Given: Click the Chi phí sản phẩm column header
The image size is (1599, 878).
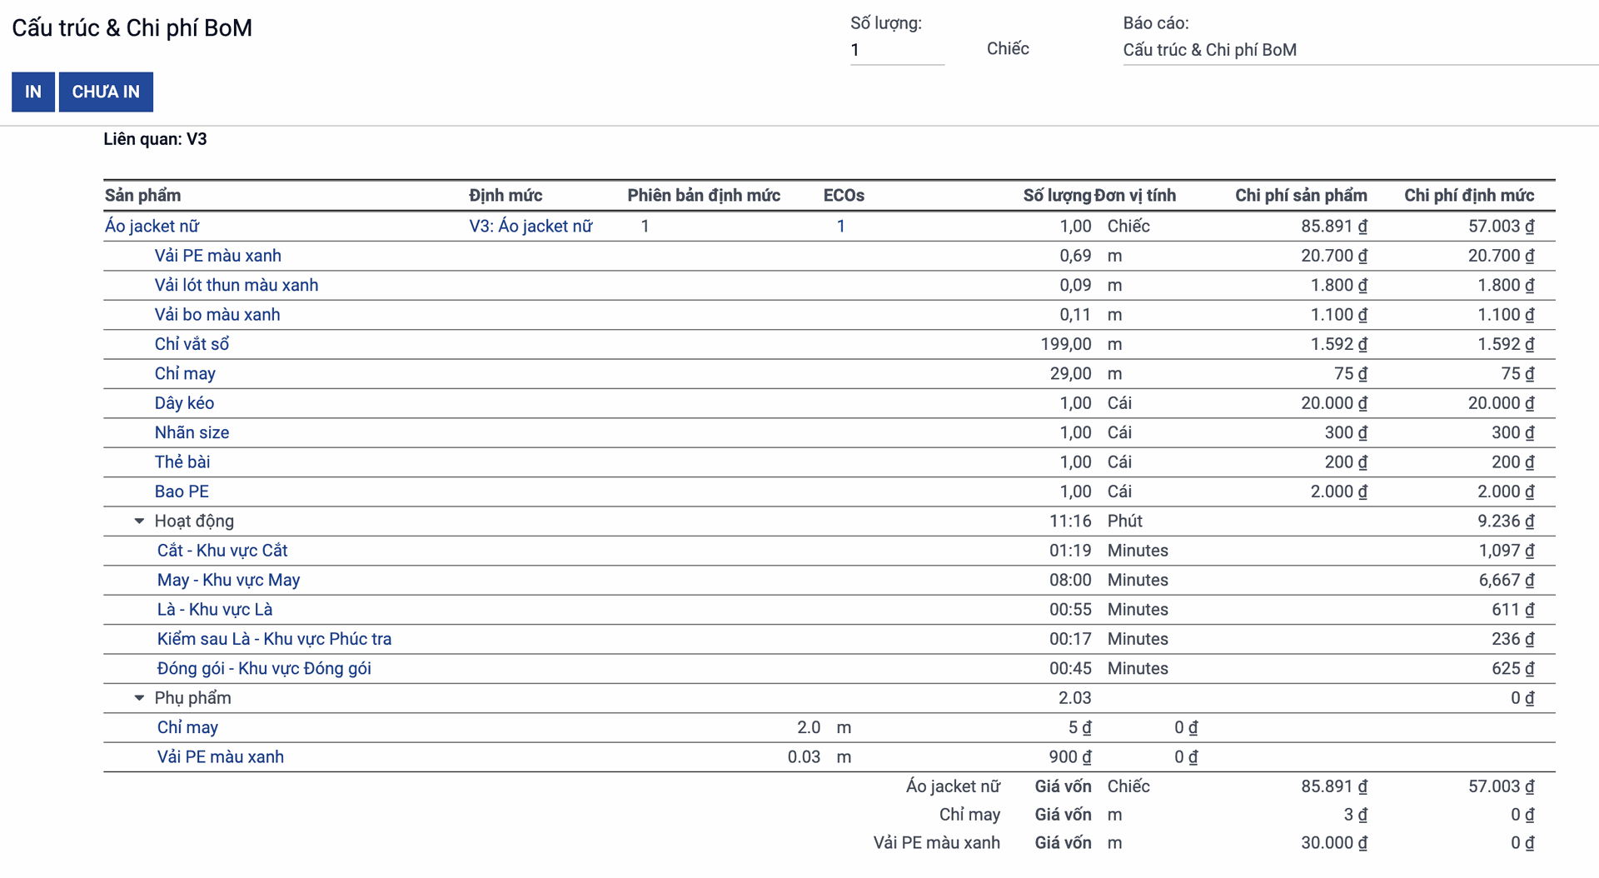Looking at the screenshot, I should click(1301, 196).
